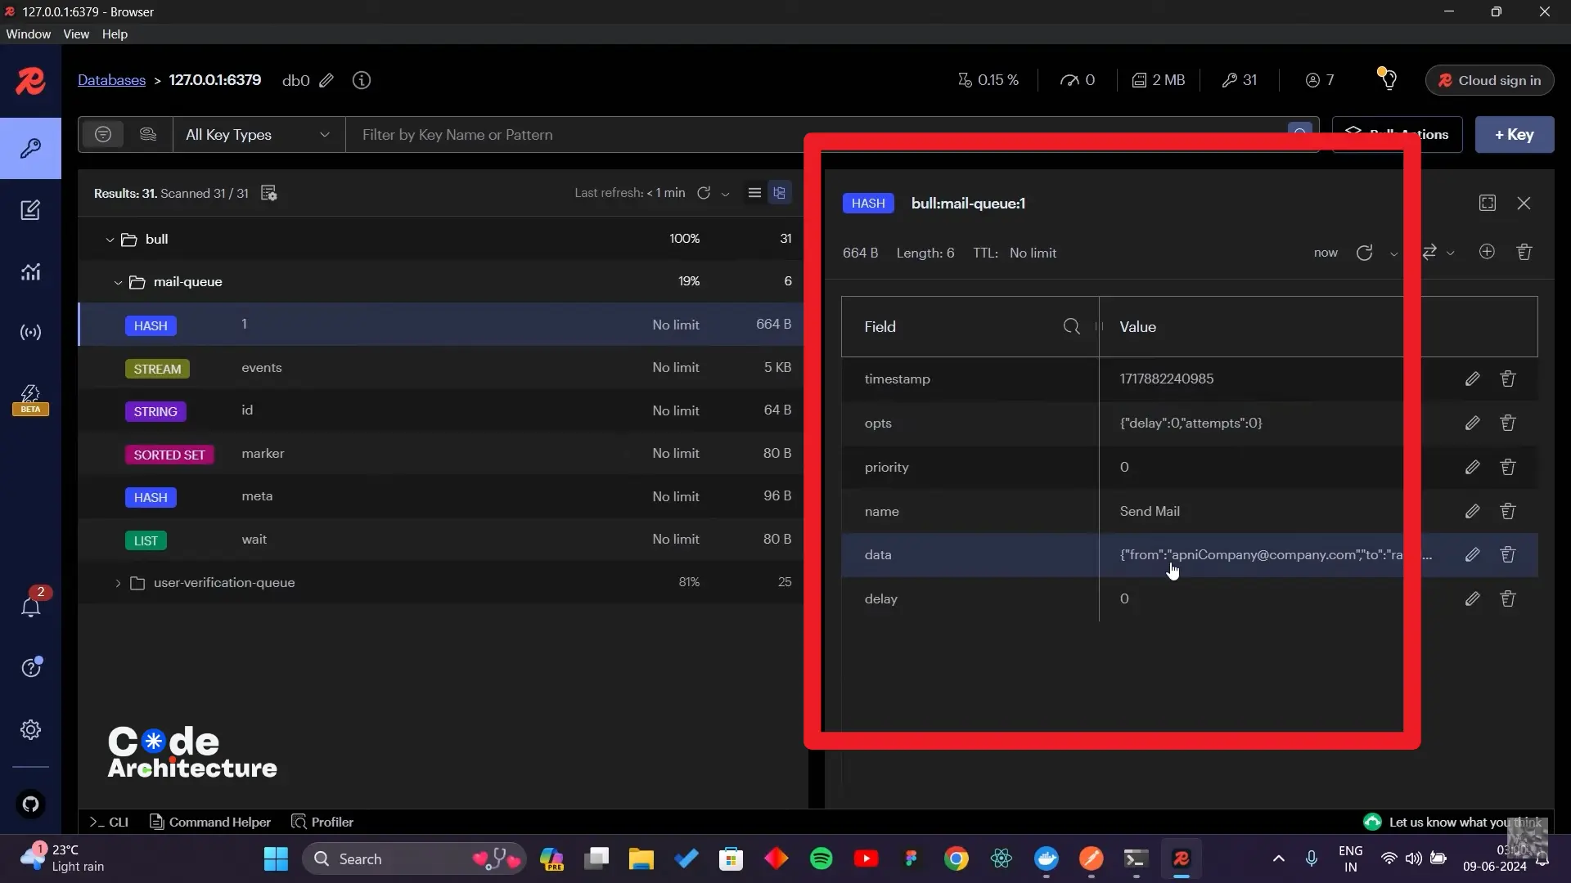Select the data field value cell
1571x883 pixels.
coord(1276,554)
